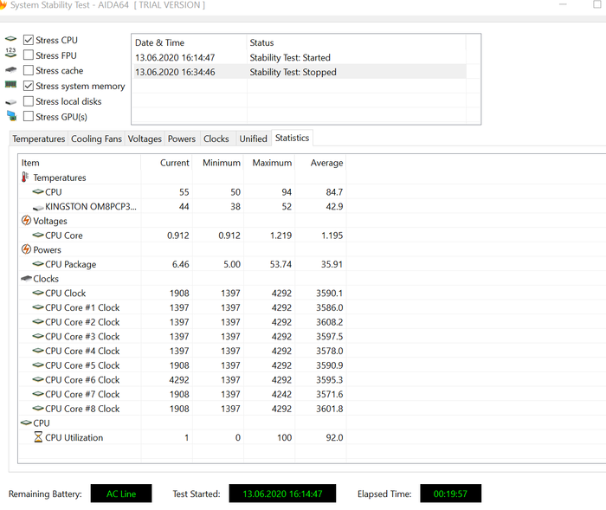Viewport: 606px width, 510px height.
Task: Select the CPU Package power row
Action: [182, 264]
